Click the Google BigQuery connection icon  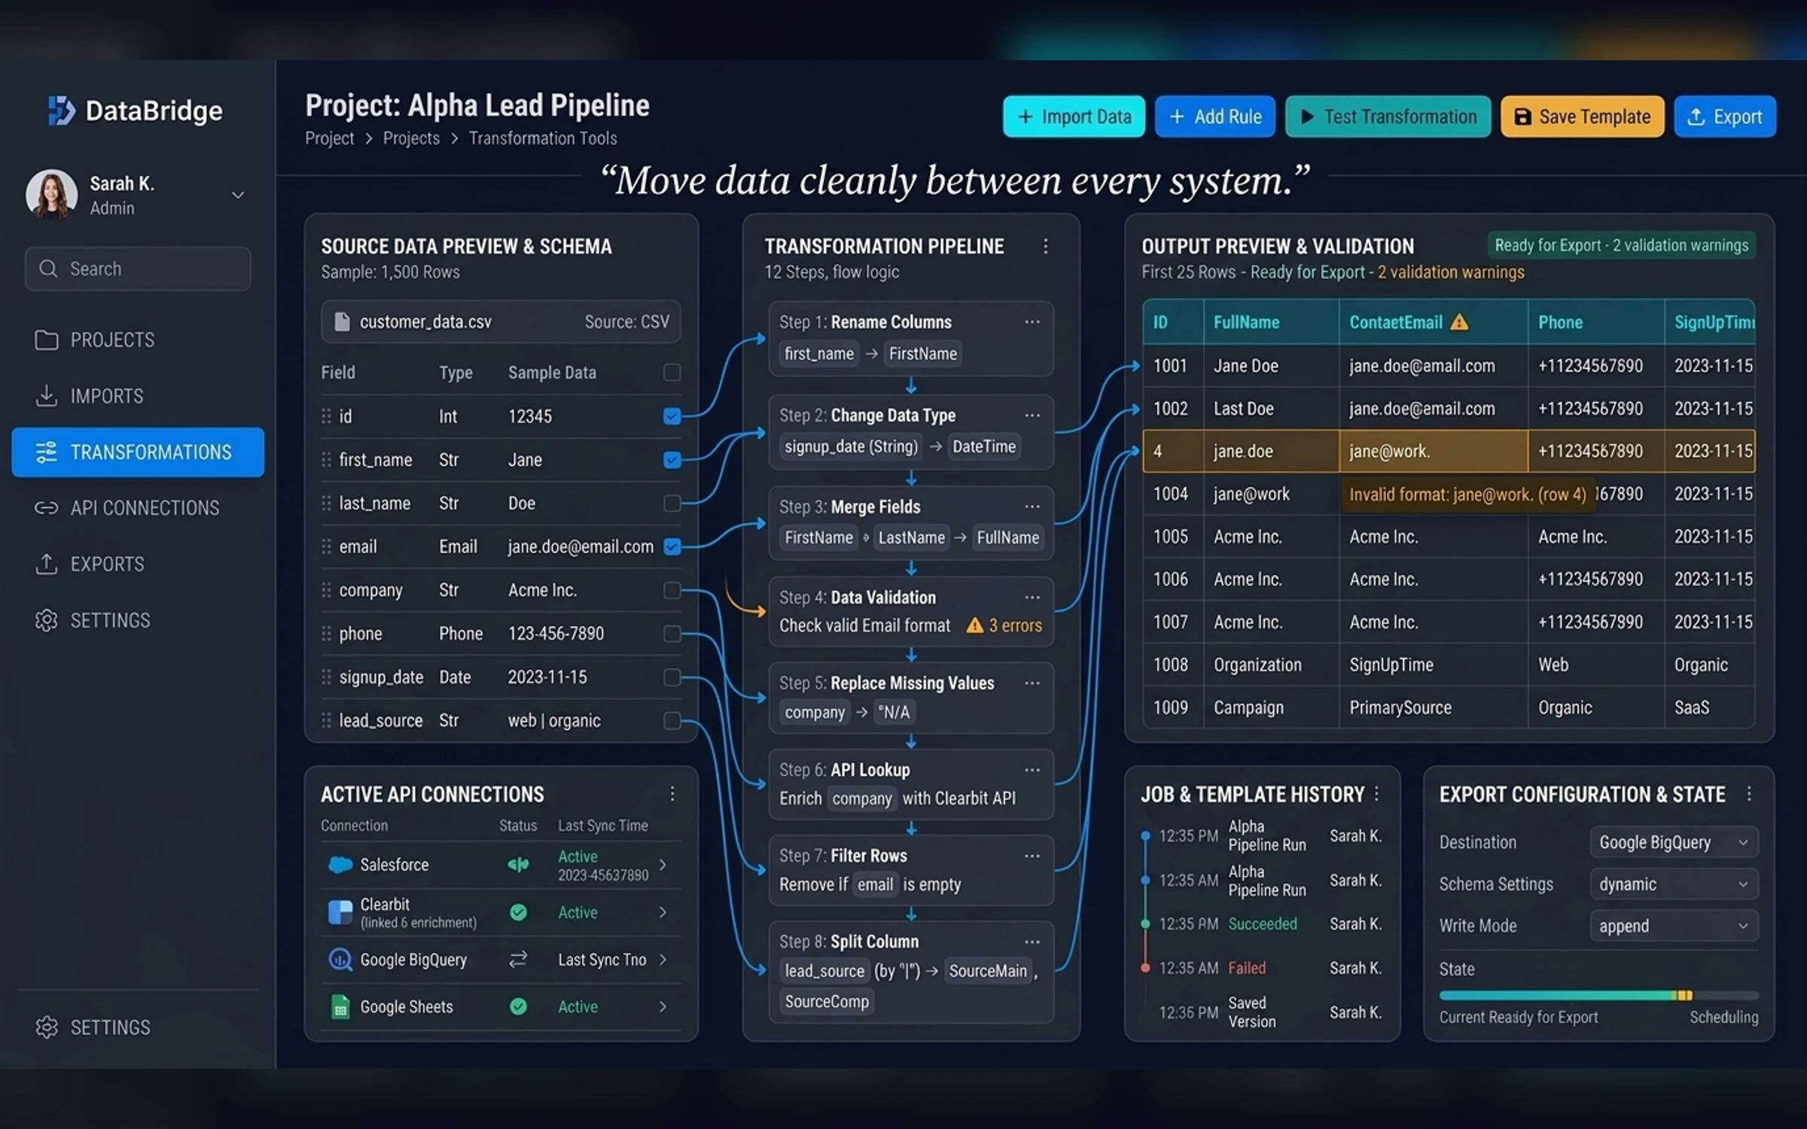click(340, 960)
